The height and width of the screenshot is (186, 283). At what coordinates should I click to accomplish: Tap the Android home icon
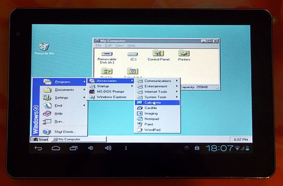[56, 148]
